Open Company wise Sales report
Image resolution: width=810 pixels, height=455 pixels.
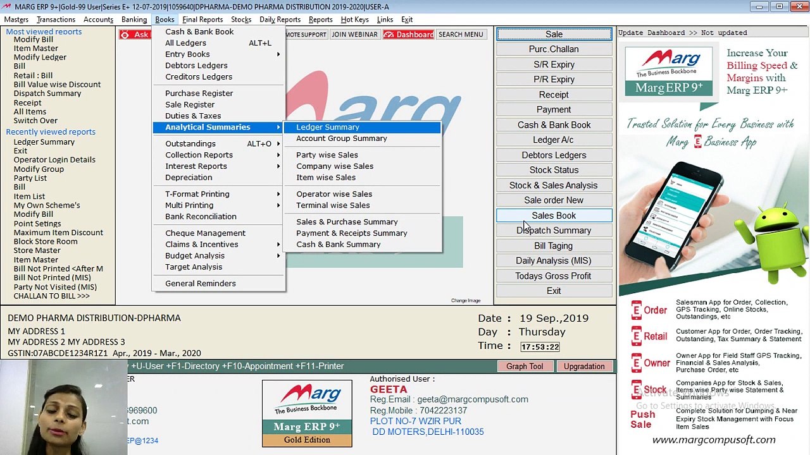(x=362, y=166)
